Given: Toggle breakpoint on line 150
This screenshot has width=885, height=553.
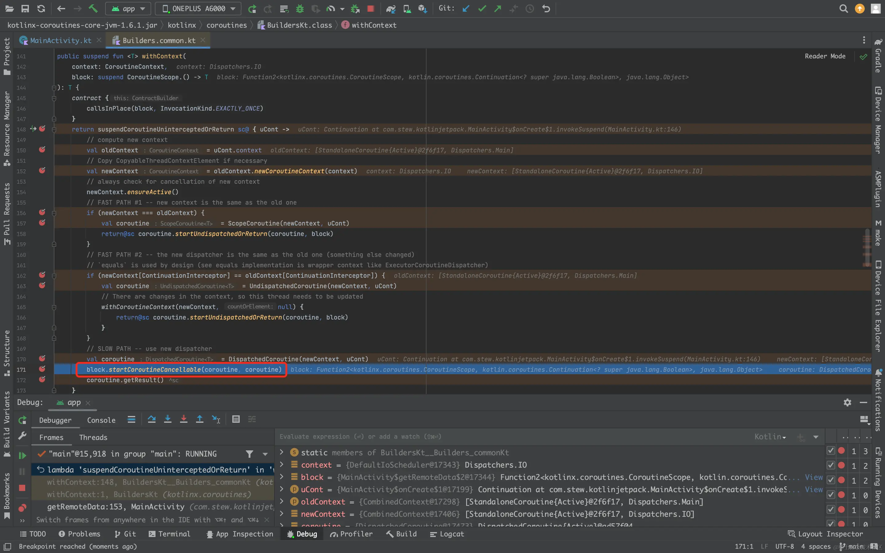Looking at the screenshot, I should [42, 150].
